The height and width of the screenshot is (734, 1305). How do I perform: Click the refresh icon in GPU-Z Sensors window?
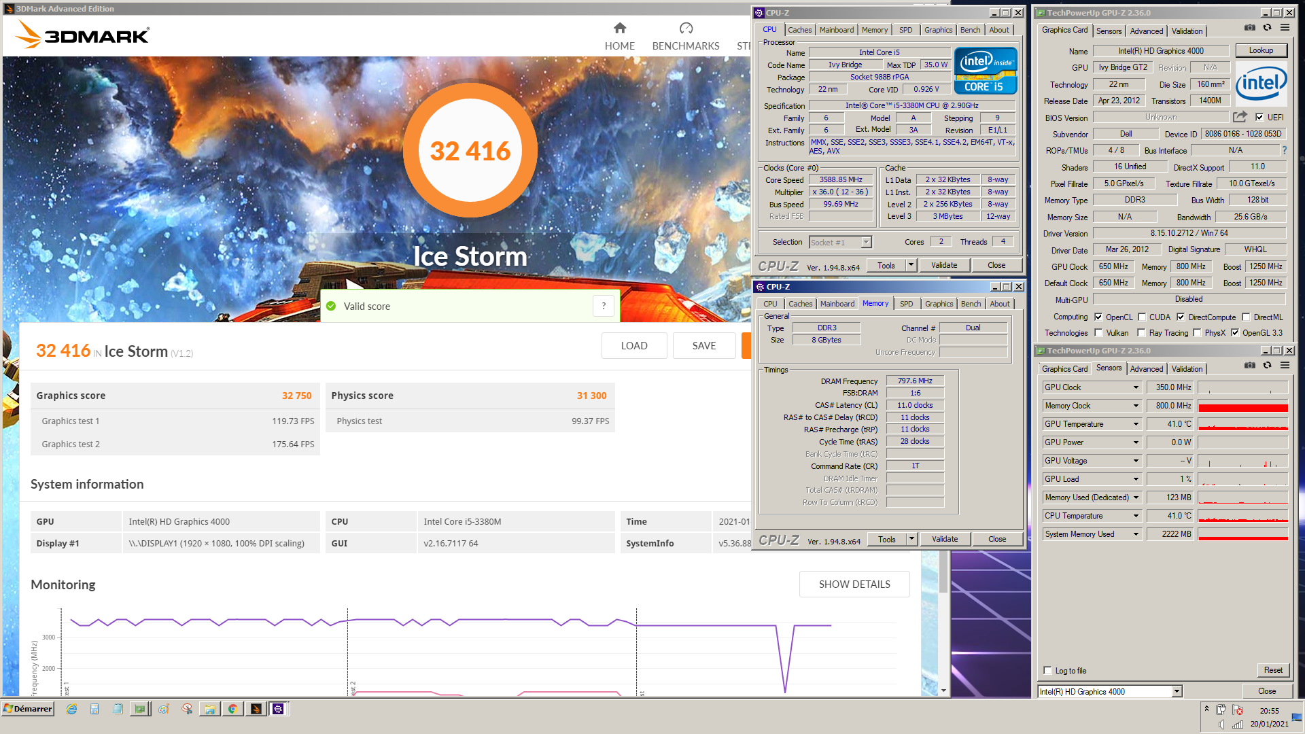[1267, 366]
